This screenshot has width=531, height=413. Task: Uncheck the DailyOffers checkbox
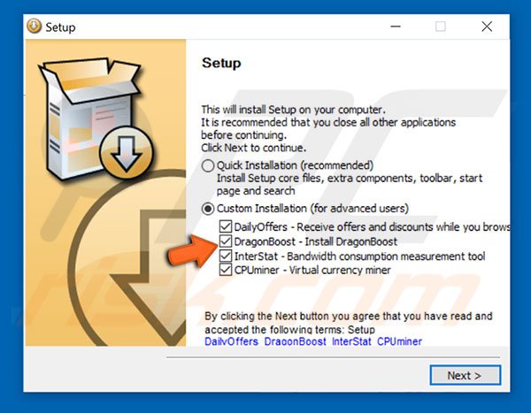click(226, 226)
